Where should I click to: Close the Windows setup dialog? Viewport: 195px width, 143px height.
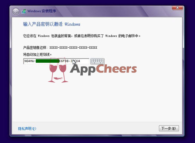click(x=177, y=8)
